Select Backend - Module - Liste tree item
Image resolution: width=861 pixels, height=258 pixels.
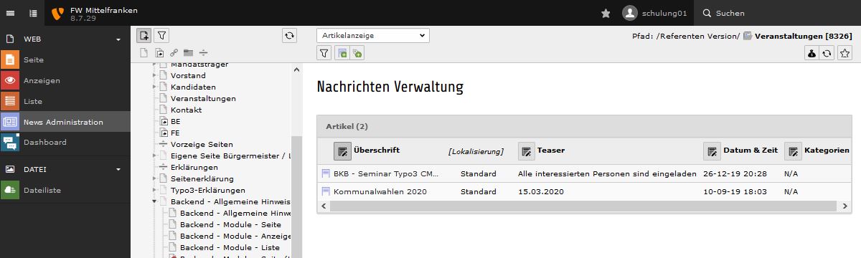230,247
